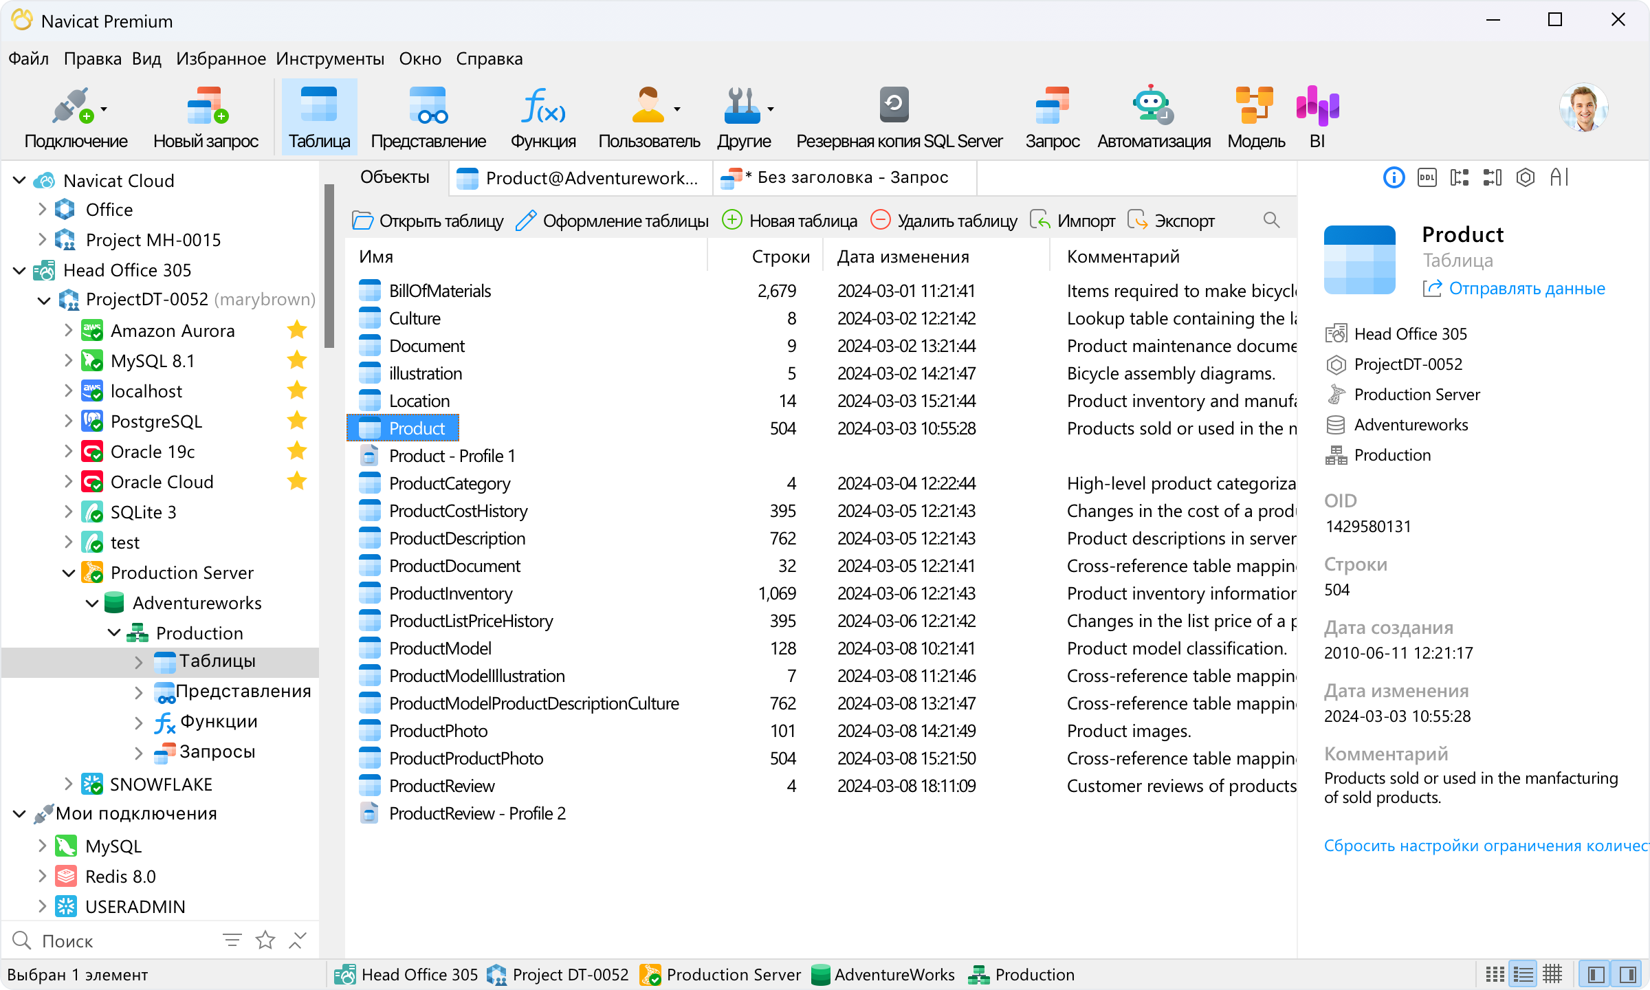Screen dimensions: 1650x990
Task: Click Новая таблица button
Action: (x=790, y=221)
